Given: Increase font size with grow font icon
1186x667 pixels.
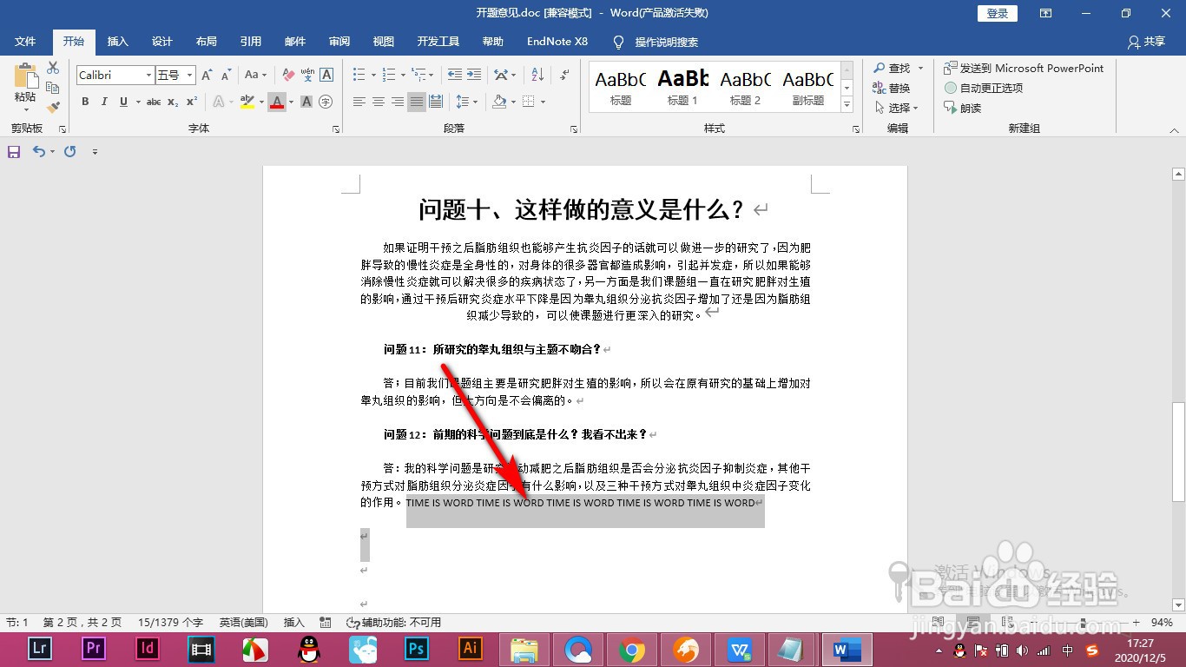Looking at the screenshot, I should (x=207, y=76).
